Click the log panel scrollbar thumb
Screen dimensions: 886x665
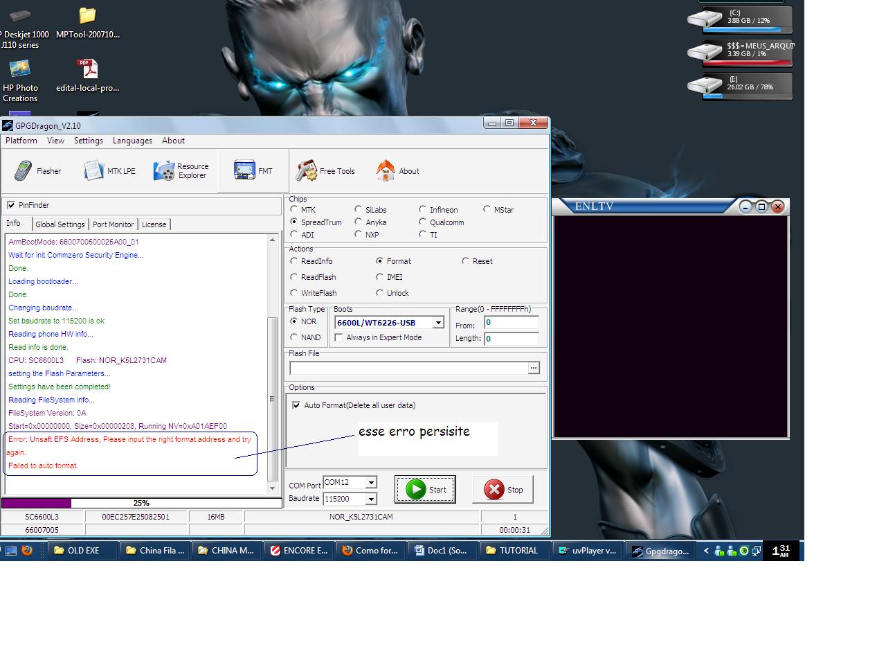(x=272, y=399)
